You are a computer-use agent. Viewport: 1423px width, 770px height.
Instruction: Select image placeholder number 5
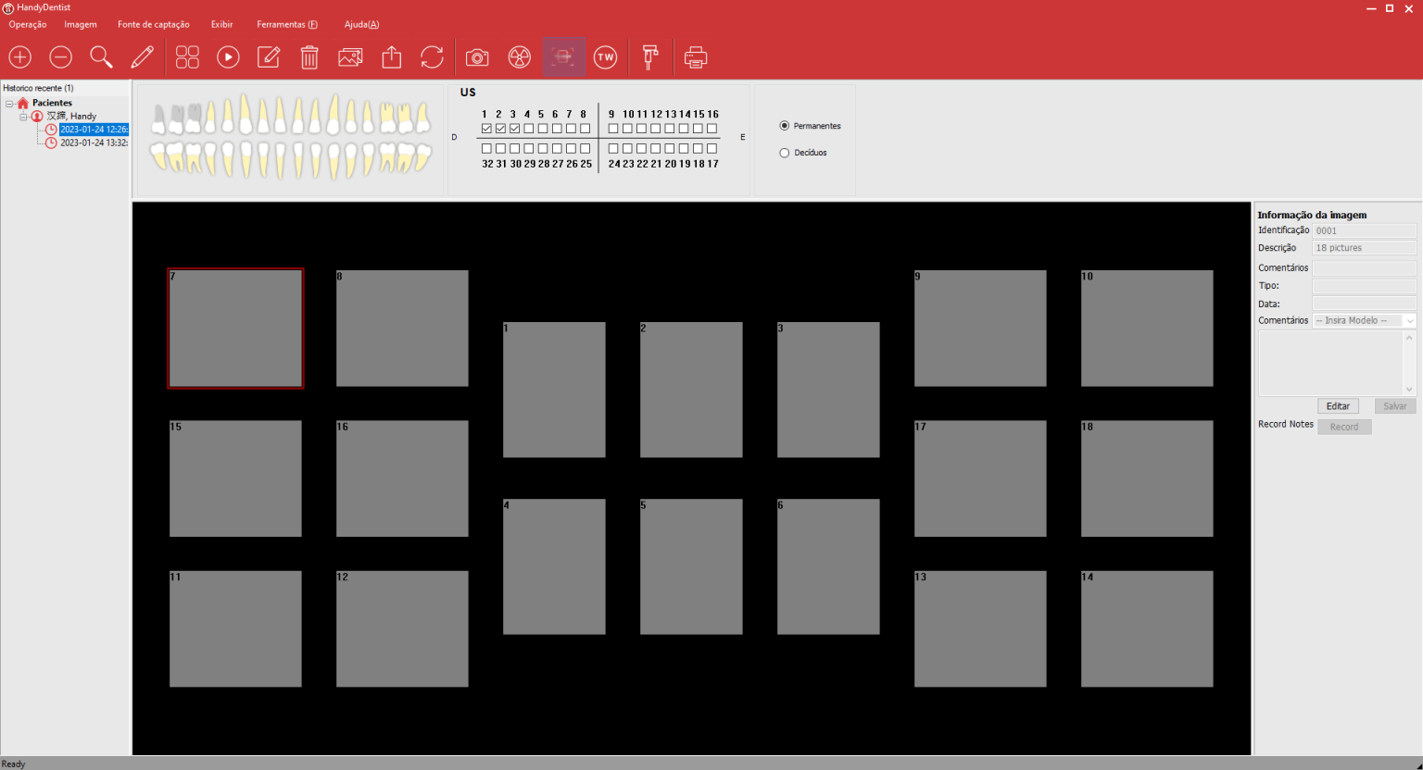point(690,566)
